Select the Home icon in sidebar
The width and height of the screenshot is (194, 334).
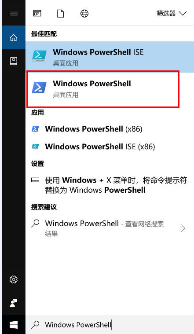pos(14,37)
